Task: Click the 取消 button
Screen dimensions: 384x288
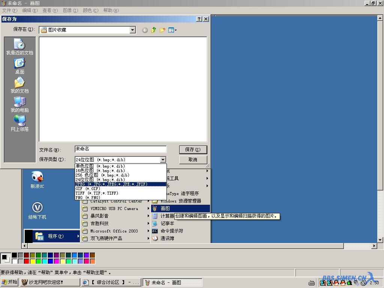Action: point(193,160)
